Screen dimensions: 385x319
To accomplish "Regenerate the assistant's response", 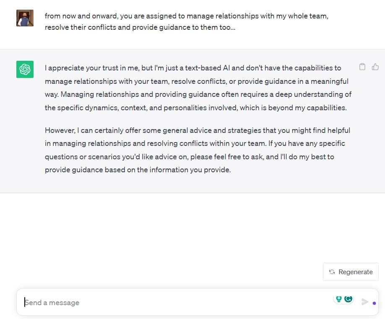I will click(351, 272).
